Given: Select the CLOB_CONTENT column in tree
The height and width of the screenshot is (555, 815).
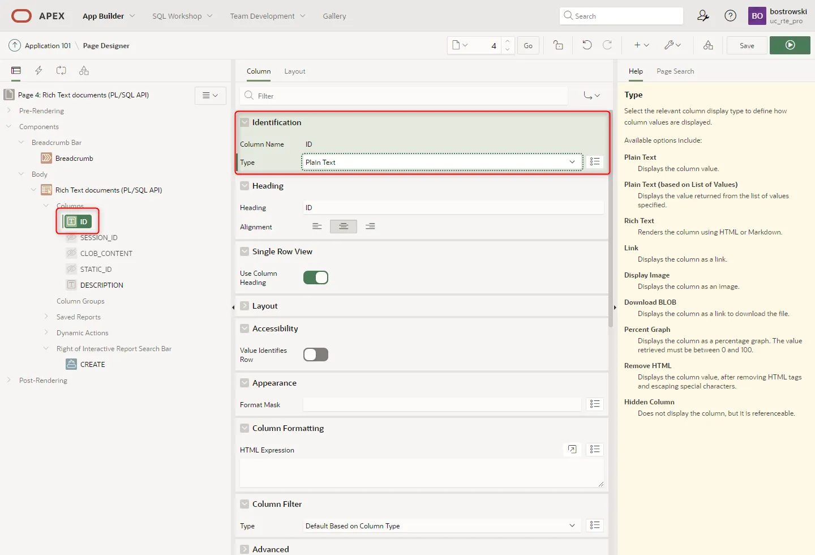Looking at the screenshot, I should click(106, 254).
